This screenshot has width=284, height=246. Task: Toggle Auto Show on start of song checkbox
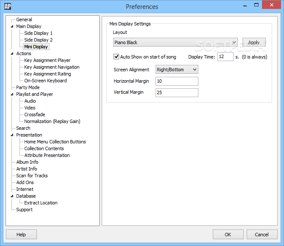point(116,57)
